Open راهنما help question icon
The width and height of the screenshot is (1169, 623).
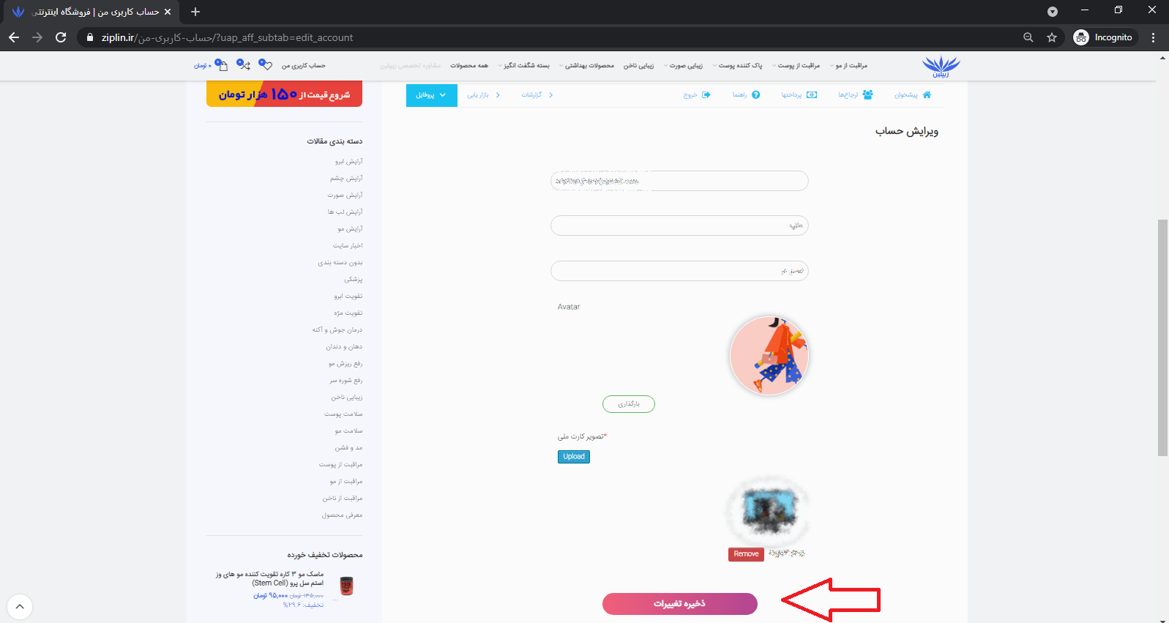[x=756, y=95]
